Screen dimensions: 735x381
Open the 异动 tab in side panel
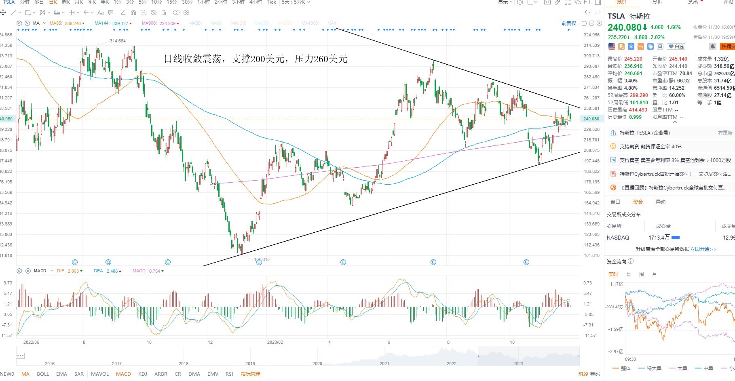coord(660,202)
